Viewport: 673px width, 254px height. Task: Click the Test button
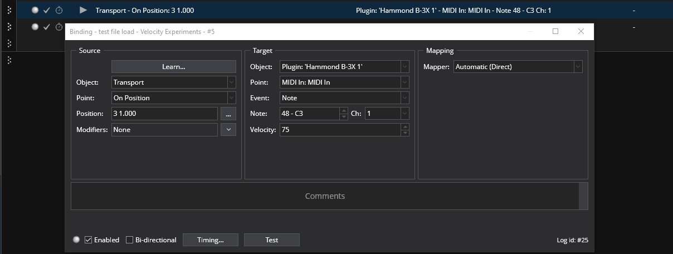[272, 240]
